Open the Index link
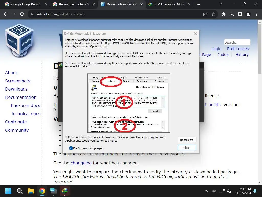The height and width of the screenshot is (197, 262). coord(223,55)
